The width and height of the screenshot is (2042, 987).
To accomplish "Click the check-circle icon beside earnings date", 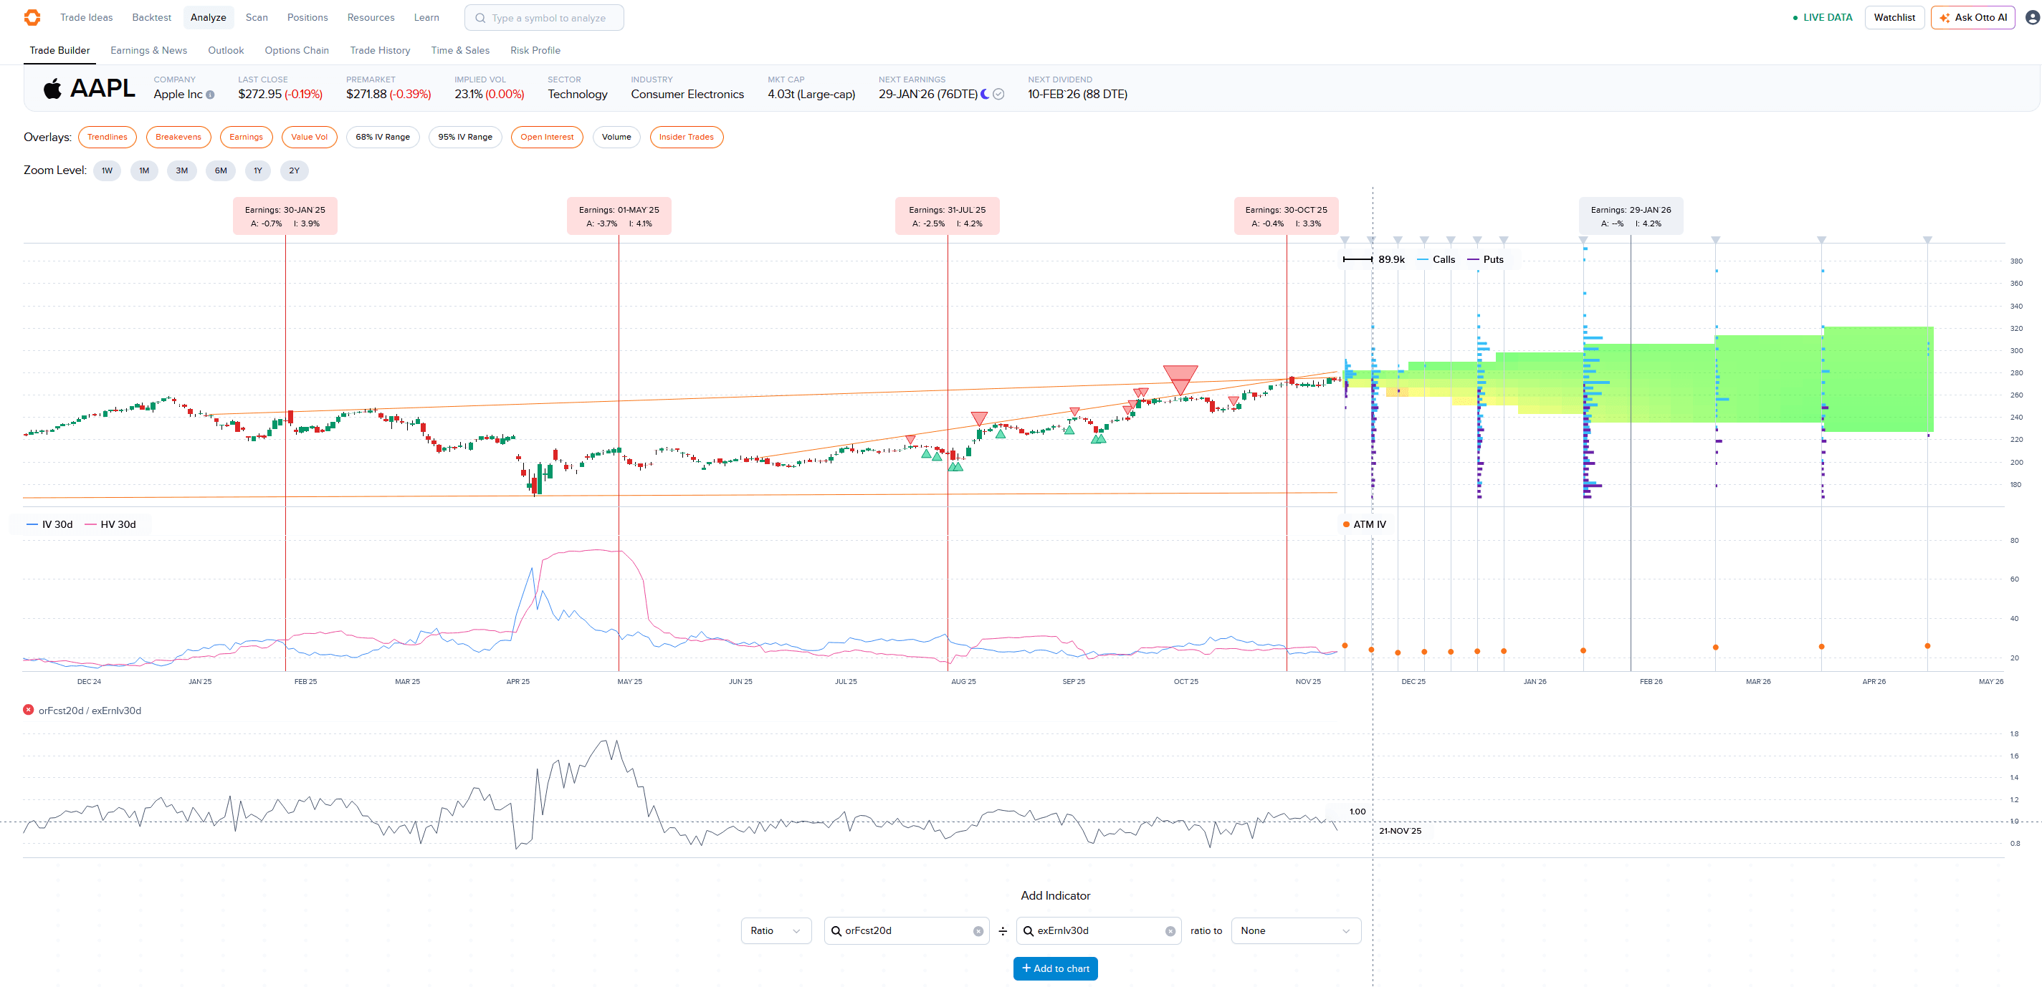I will (999, 95).
